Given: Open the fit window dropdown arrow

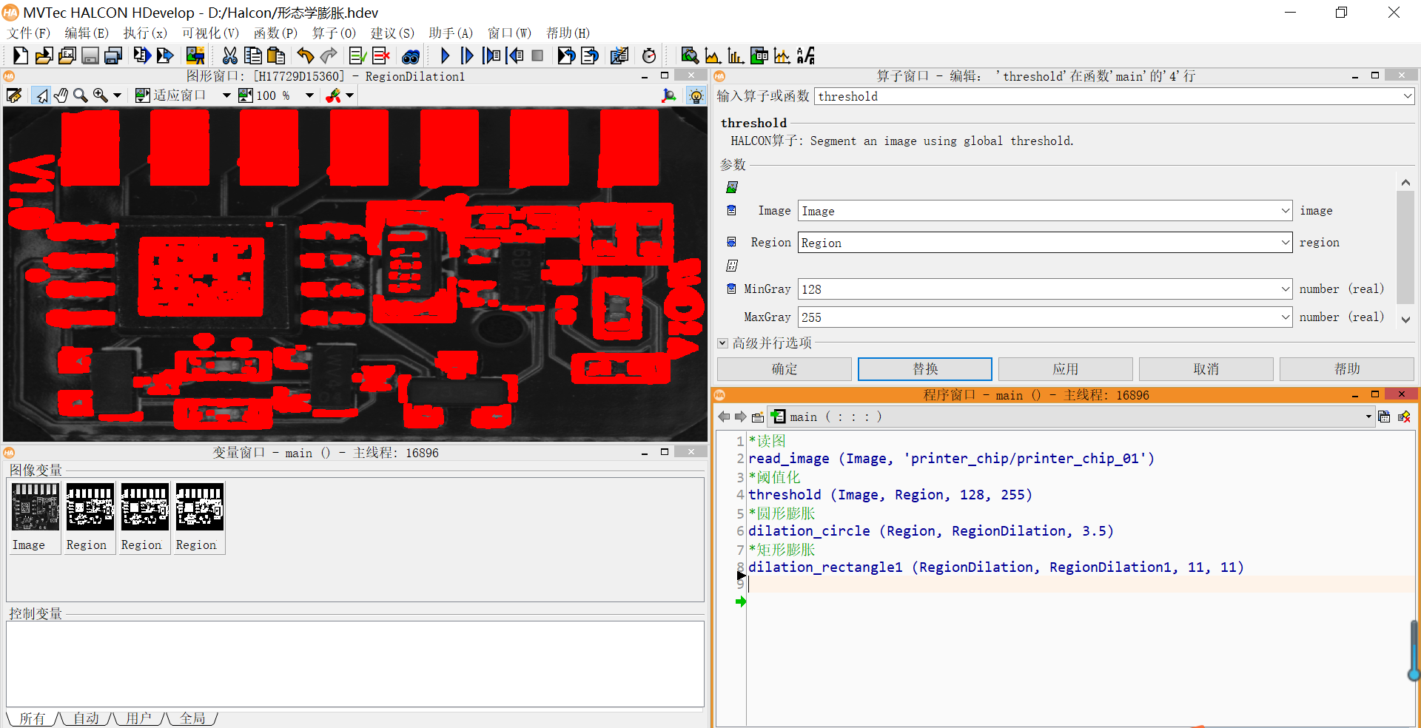Looking at the screenshot, I should (x=226, y=95).
